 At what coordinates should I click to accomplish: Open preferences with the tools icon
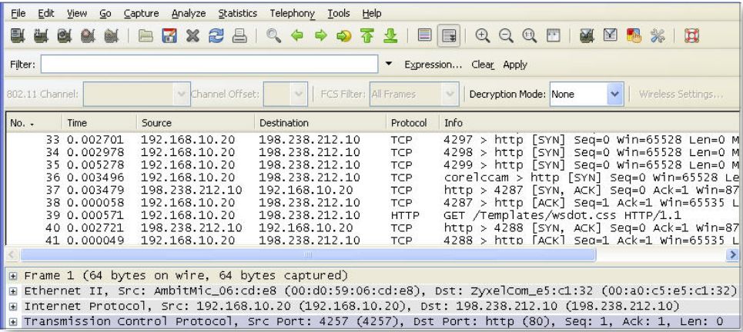[x=658, y=36]
